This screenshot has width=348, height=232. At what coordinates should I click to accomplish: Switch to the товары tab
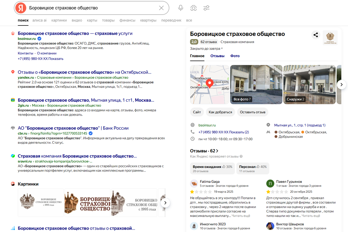[x=108, y=20]
